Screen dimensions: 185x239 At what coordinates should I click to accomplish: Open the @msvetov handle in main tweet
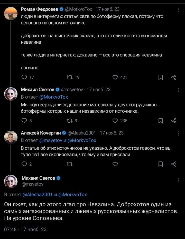33,184
